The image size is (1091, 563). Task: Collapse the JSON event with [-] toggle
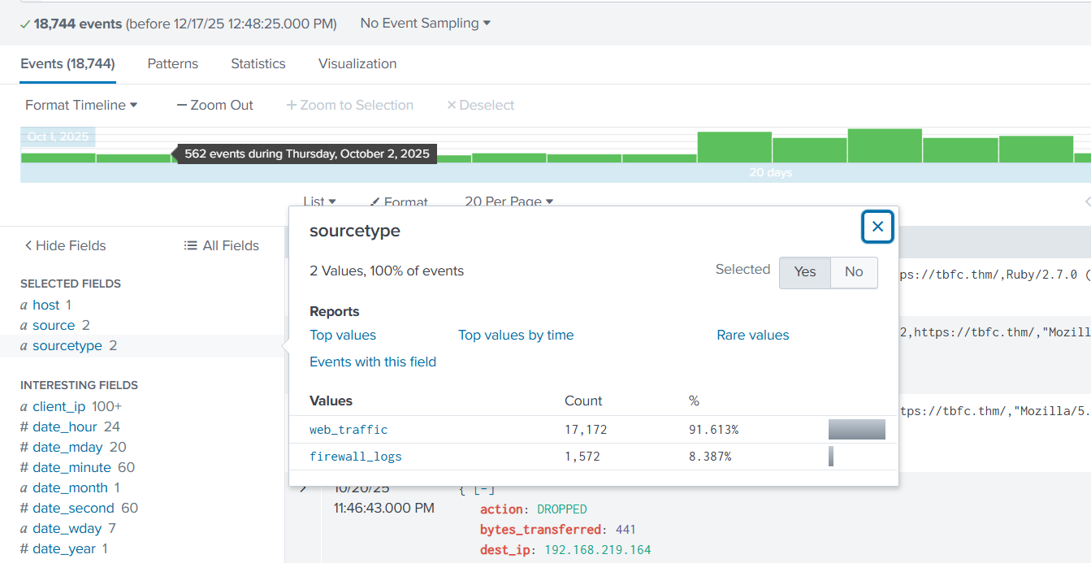pos(484,489)
